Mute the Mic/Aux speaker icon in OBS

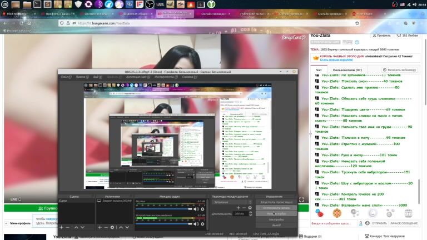point(196,208)
